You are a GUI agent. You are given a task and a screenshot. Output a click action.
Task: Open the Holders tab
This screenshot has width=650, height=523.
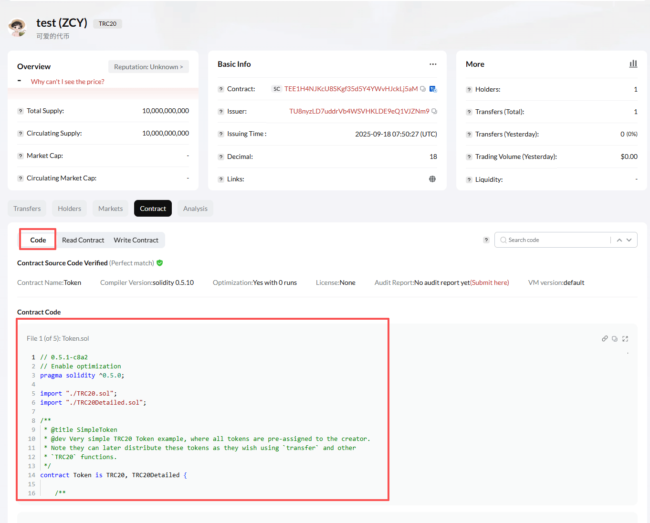click(70, 209)
